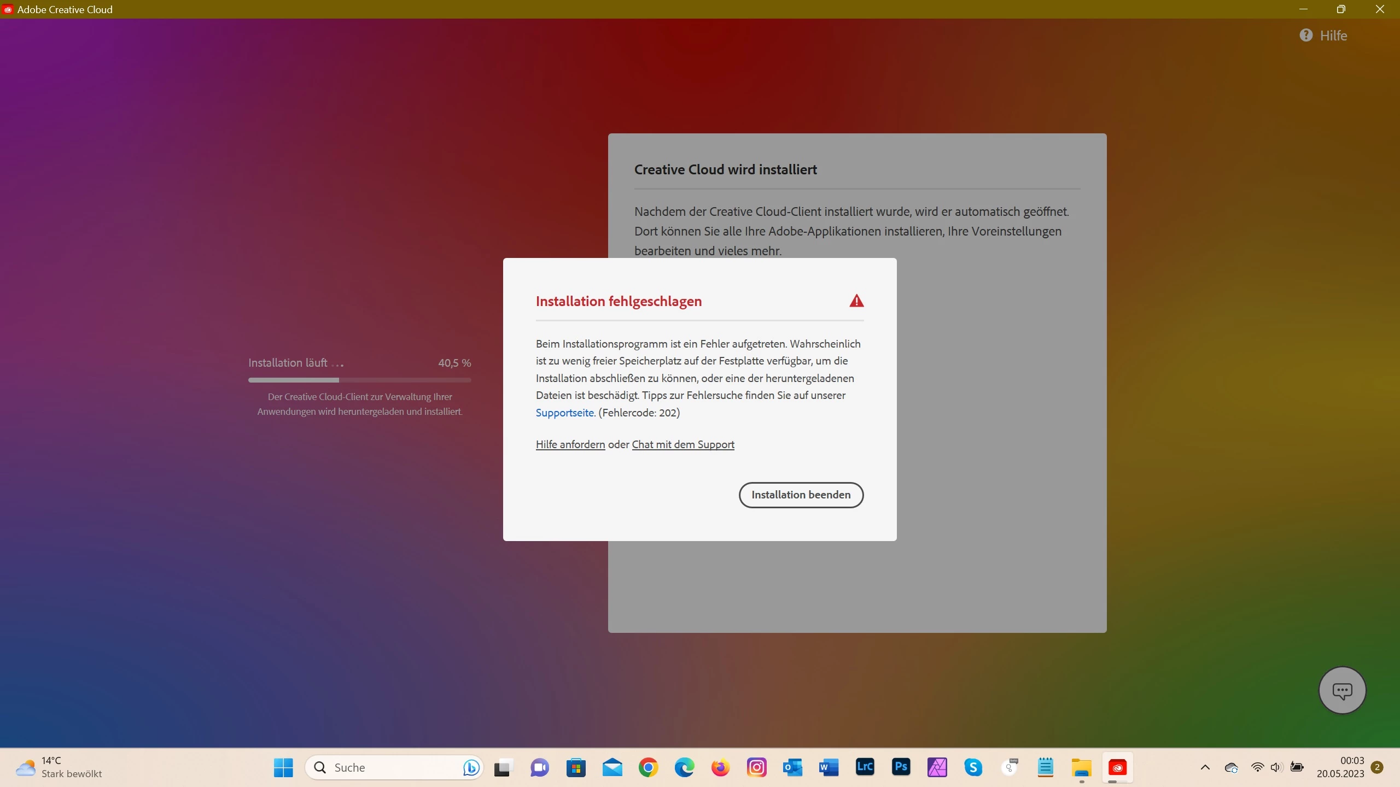This screenshot has width=1400, height=787.
Task: Expand hidden system tray icons chevron
Action: pos(1205,767)
